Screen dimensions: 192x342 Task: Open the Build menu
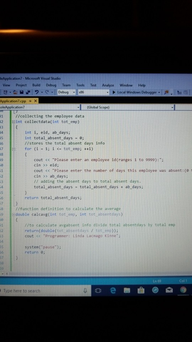(36, 85)
